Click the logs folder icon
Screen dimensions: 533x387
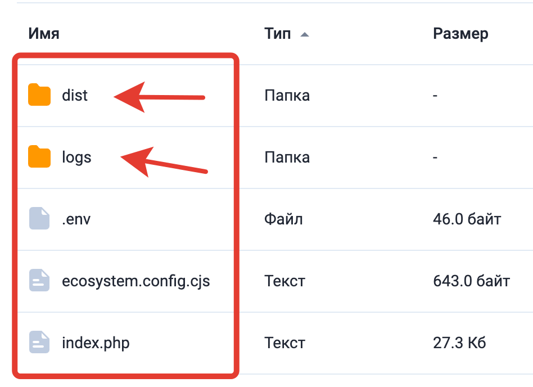pyautogui.click(x=39, y=157)
